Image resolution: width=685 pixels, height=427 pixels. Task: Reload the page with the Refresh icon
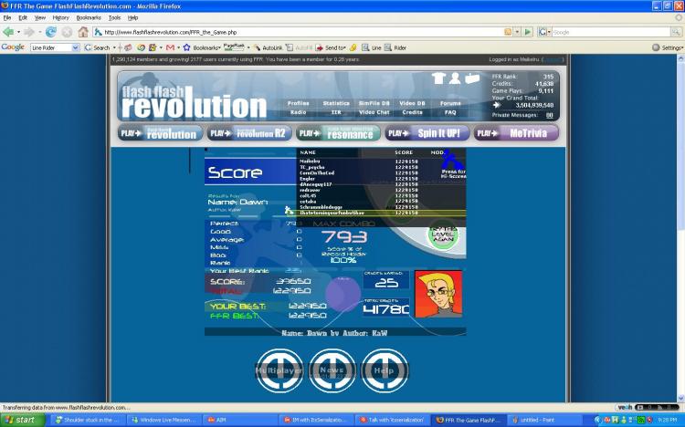tap(50, 32)
